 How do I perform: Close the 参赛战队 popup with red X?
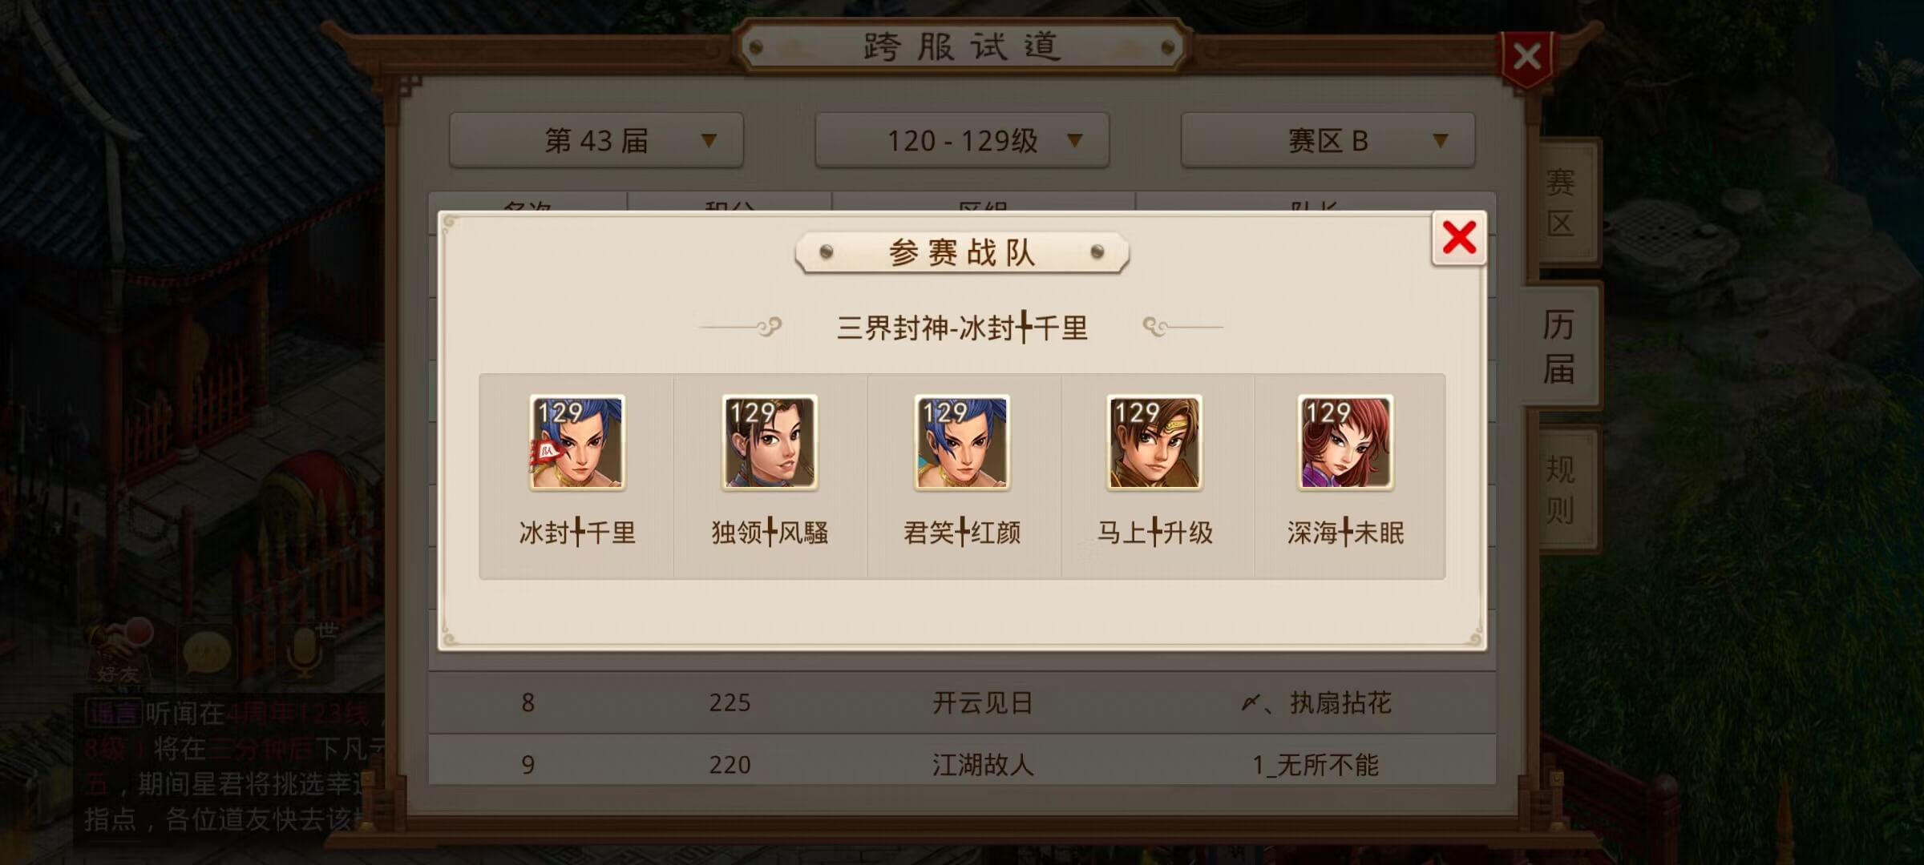pyautogui.click(x=1459, y=238)
